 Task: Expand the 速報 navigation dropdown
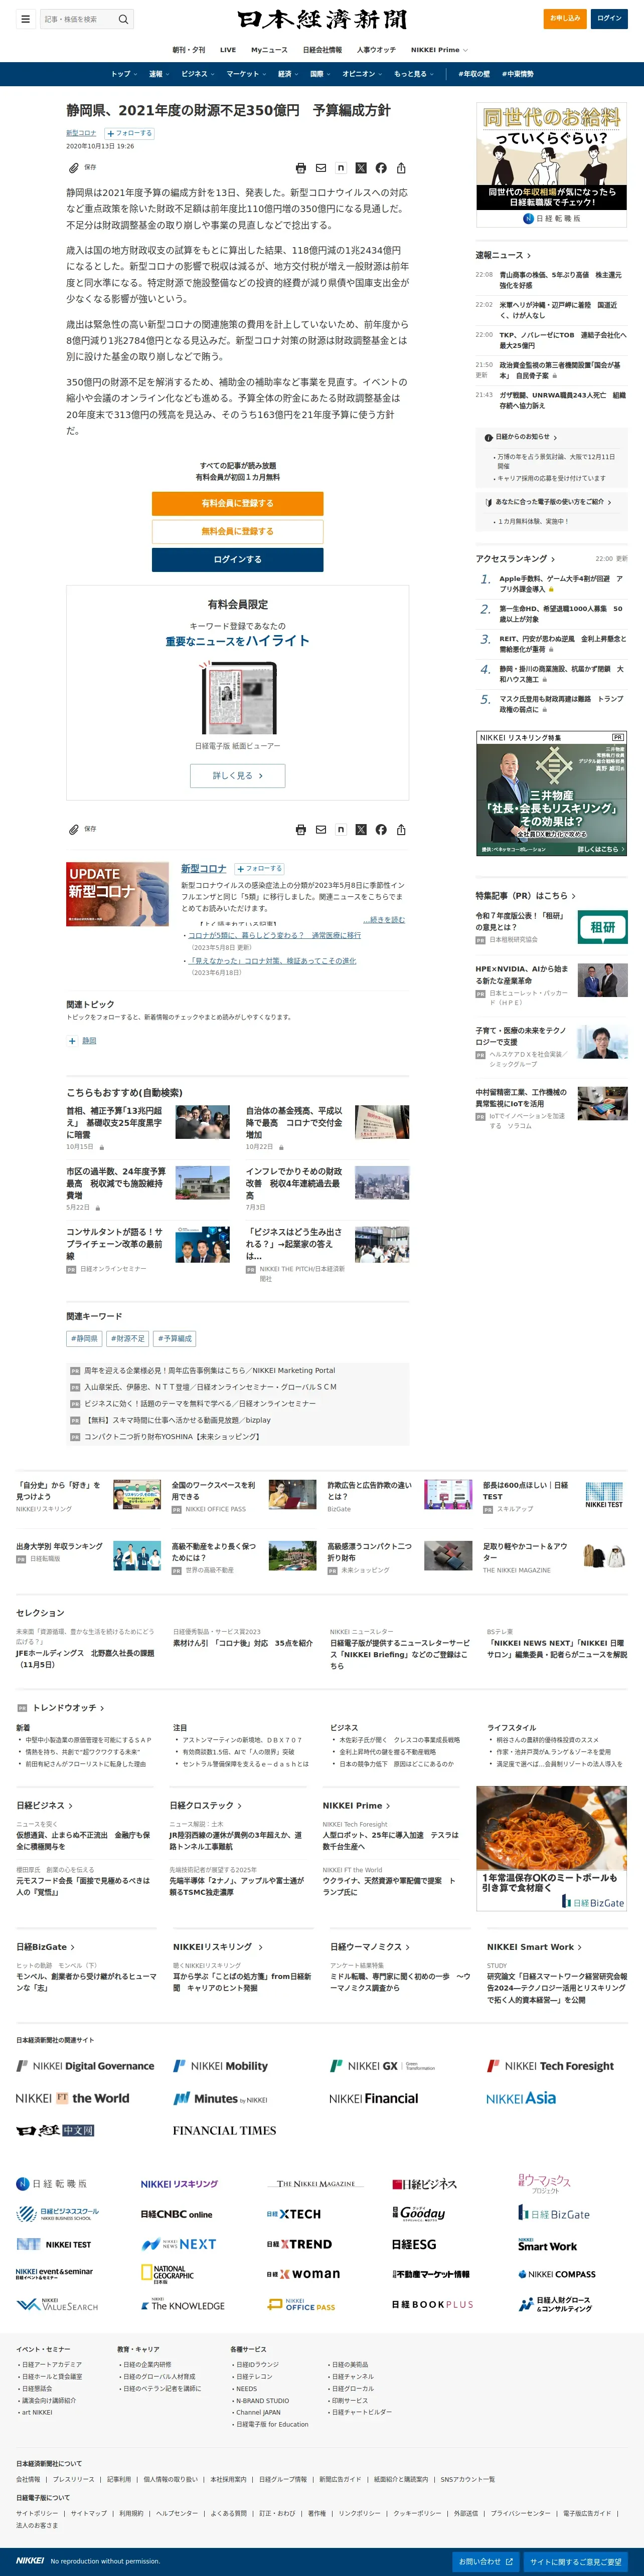tap(158, 74)
